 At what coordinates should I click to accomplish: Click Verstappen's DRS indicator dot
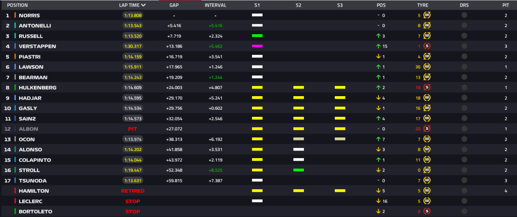point(464,46)
